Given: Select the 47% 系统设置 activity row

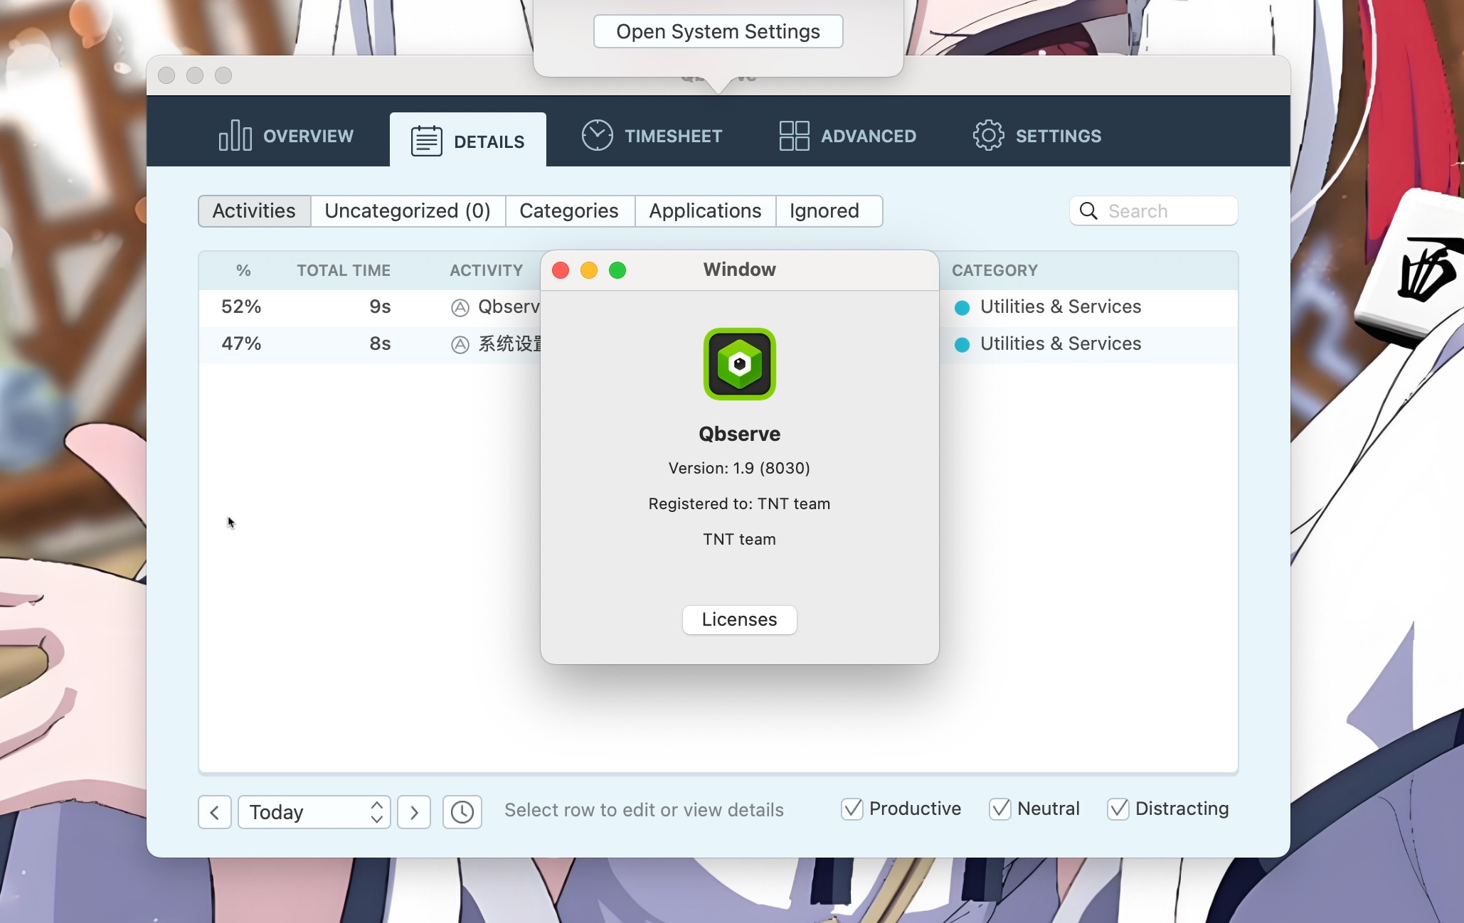Looking at the screenshot, I should coord(718,344).
